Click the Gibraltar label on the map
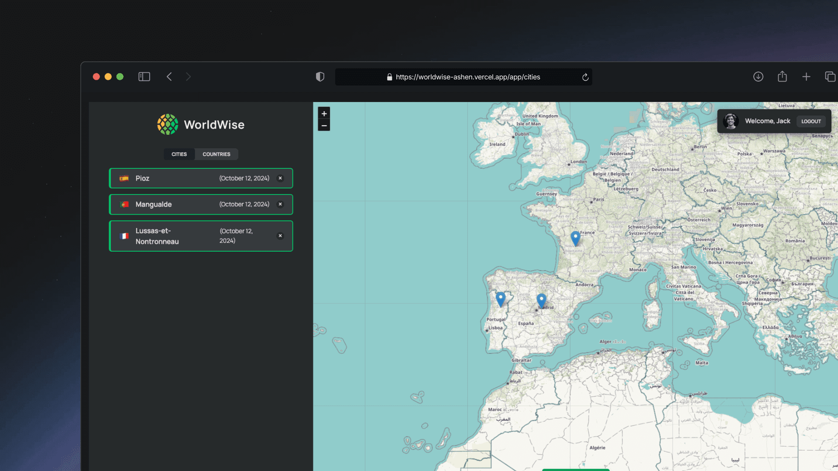This screenshot has width=838, height=471. click(x=521, y=360)
